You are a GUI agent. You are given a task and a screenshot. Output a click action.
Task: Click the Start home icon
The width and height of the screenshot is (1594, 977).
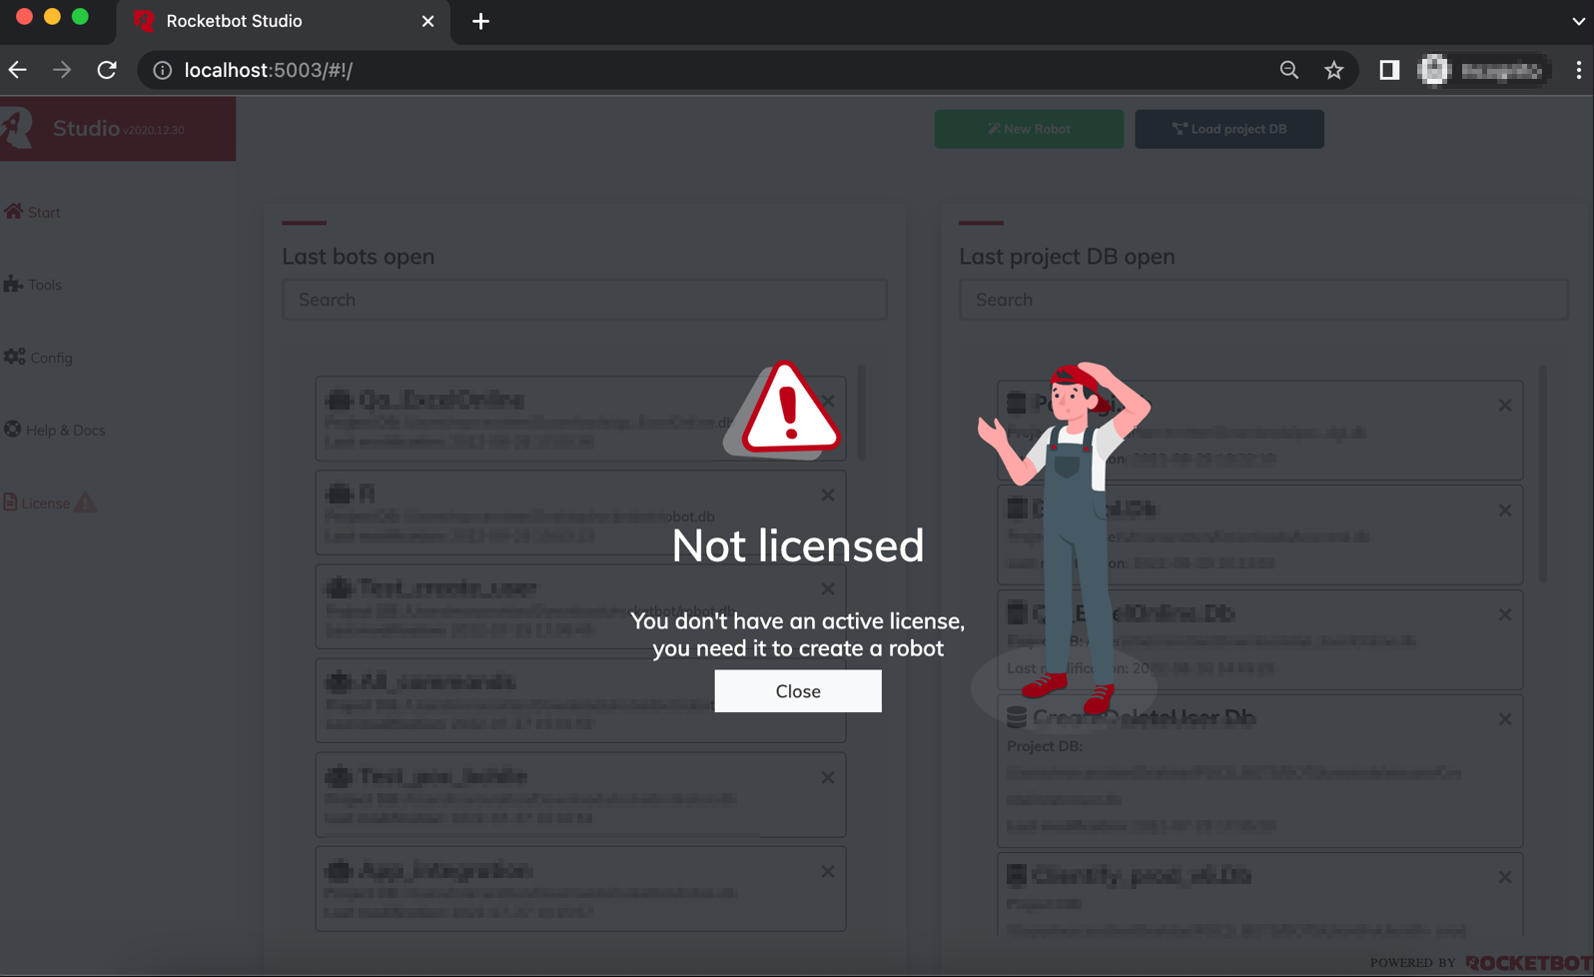(x=13, y=211)
